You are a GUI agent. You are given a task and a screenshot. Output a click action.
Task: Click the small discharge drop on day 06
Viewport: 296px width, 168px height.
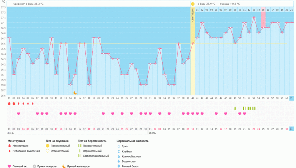33,104
